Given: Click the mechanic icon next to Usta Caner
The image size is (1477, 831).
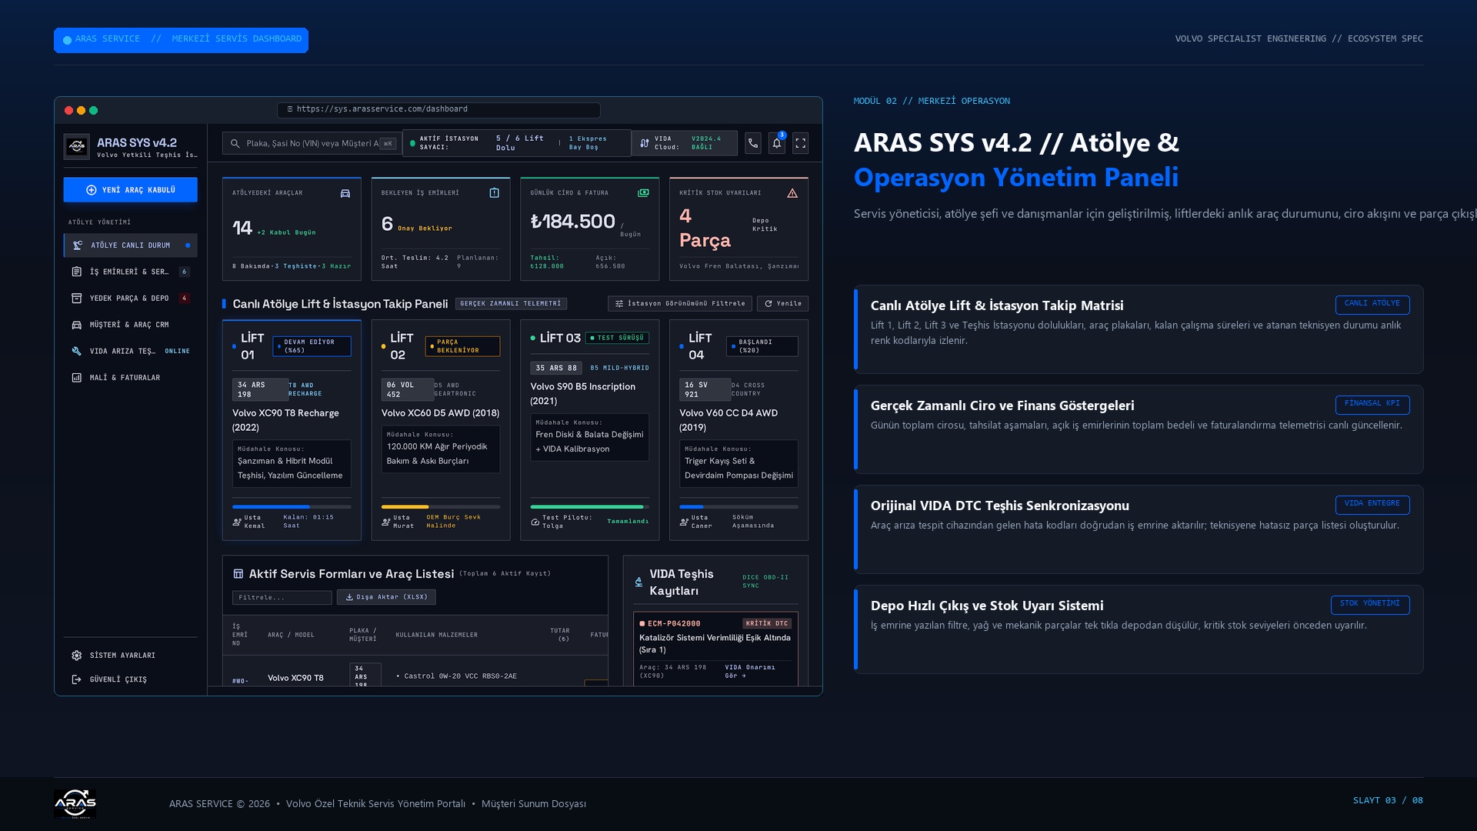Looking at the screenshot, I should [684, 522].
